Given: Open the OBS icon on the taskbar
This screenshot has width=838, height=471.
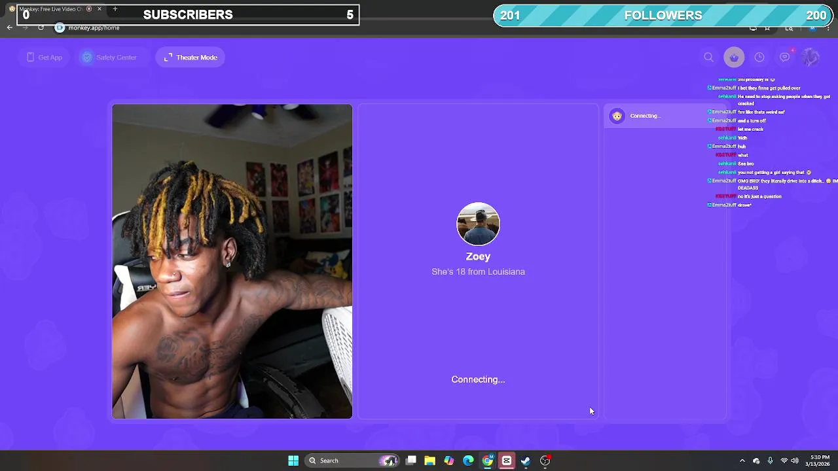Looking at the screenshot, I should (x=545, y=461).
